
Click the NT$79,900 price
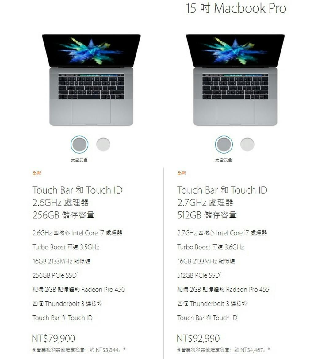(53, 338)
